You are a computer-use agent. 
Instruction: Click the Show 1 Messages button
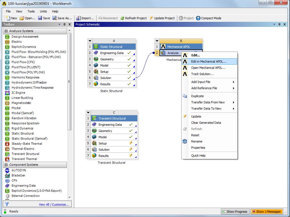click(x=266, y=211)
